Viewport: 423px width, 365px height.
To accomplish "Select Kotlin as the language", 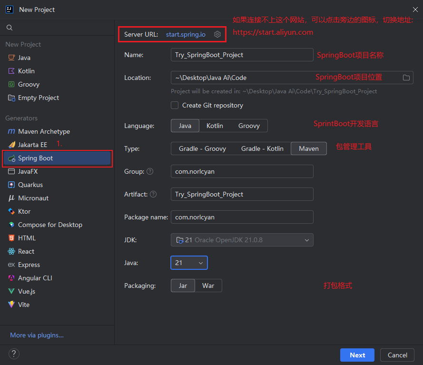I will pyautogui.click(x=215, y=126).
